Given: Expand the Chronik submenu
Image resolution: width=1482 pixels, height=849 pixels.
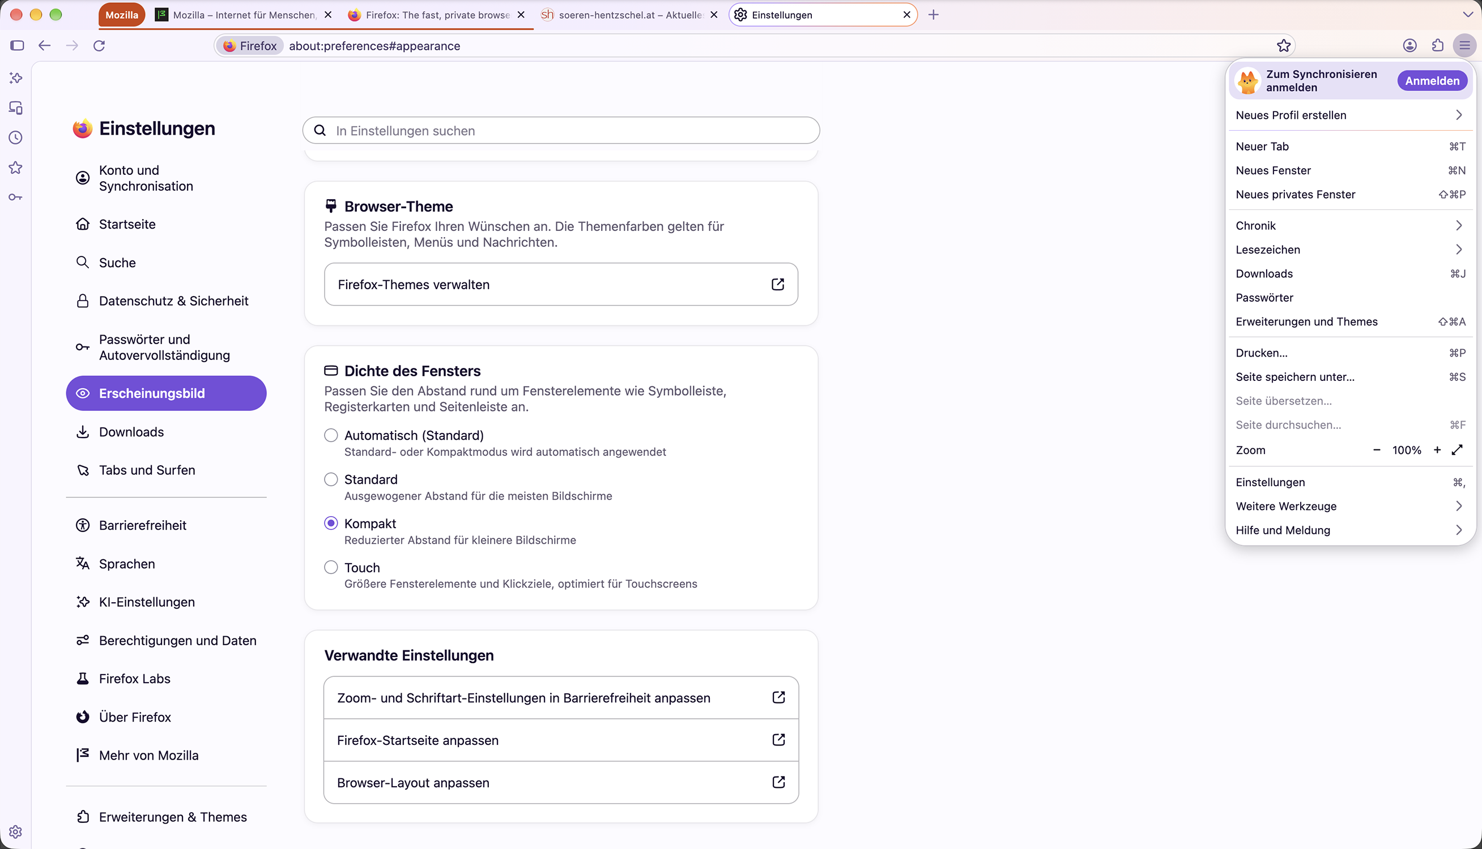Looking at the screenshot, I should [x=1350, y=226].
